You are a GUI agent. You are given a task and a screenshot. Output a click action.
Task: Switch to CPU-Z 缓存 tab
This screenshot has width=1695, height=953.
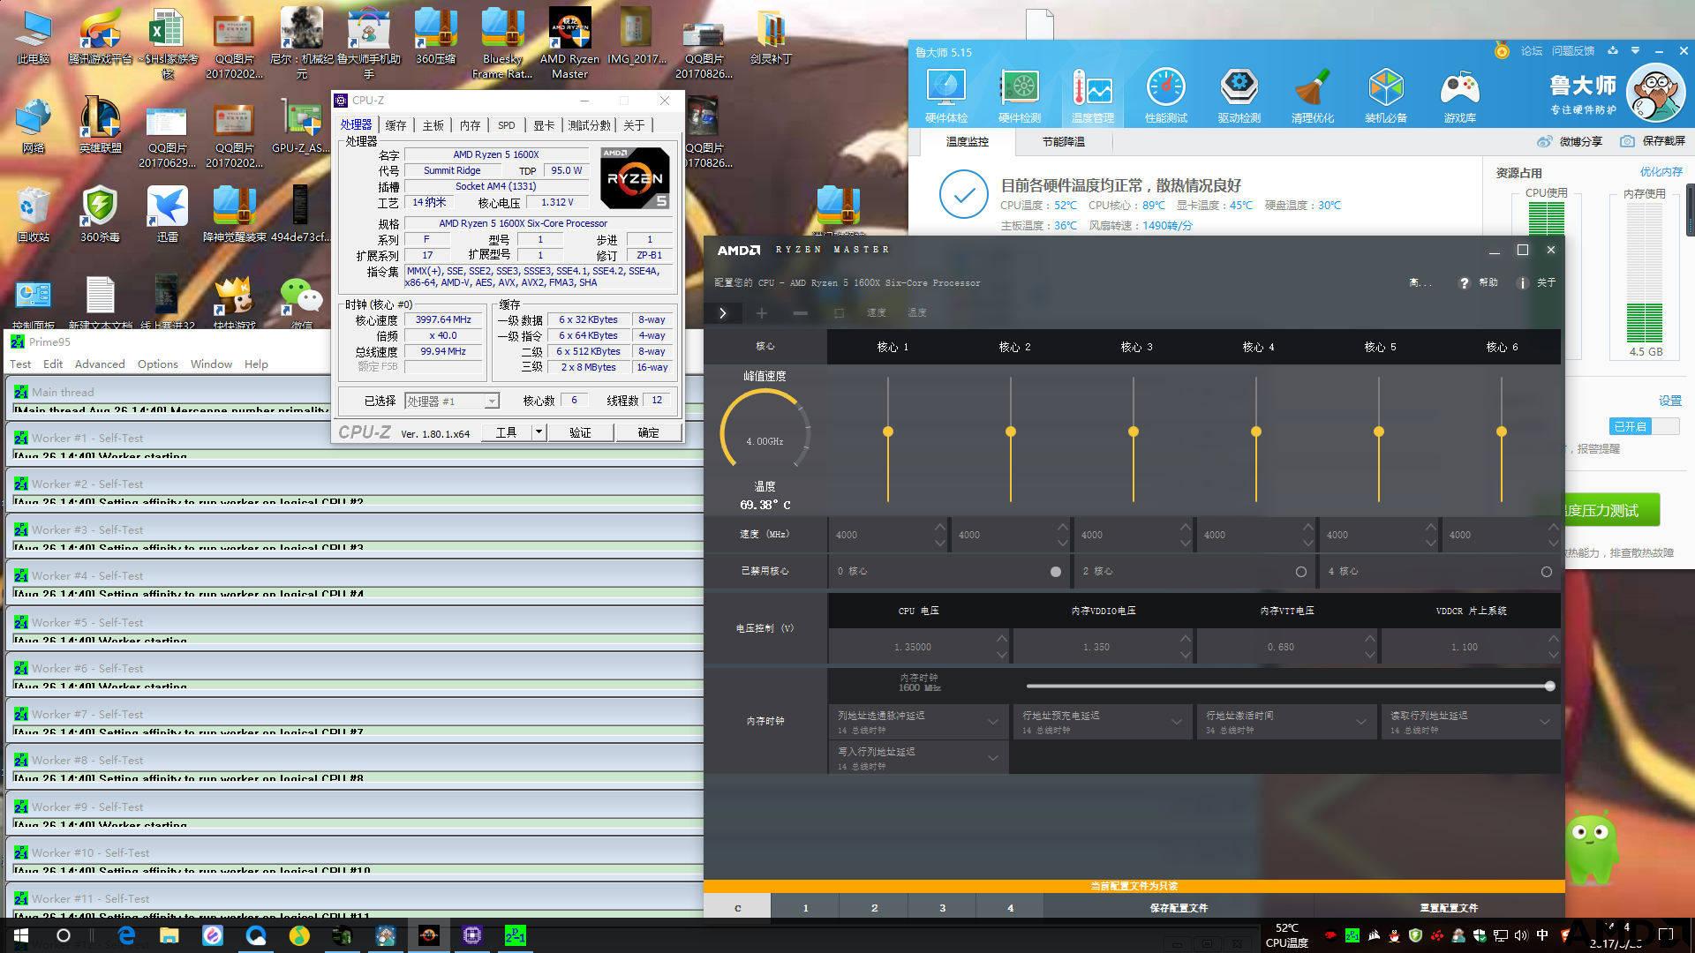click(395, 125)
